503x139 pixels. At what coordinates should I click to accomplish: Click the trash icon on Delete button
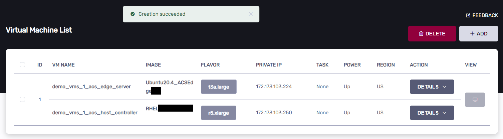[x=421, y=34]
